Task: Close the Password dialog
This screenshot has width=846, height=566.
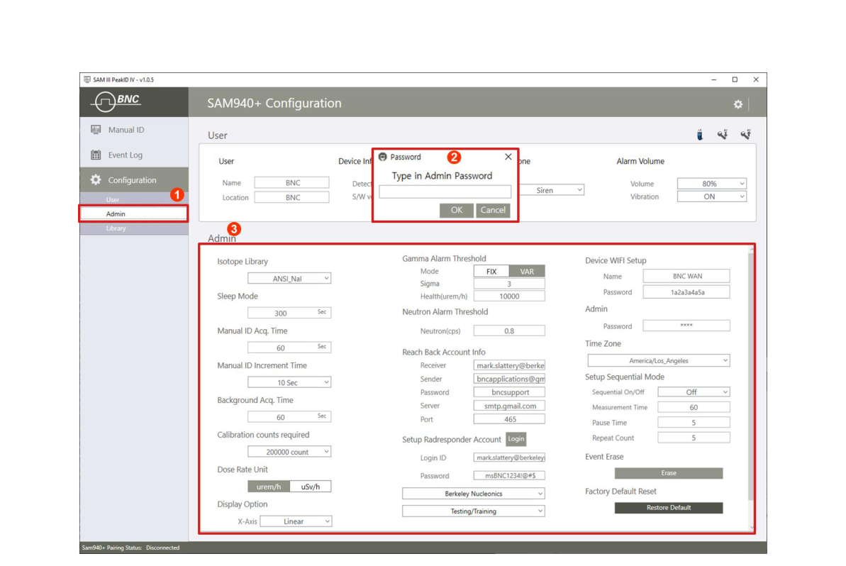Action: (x=508, y=157)
